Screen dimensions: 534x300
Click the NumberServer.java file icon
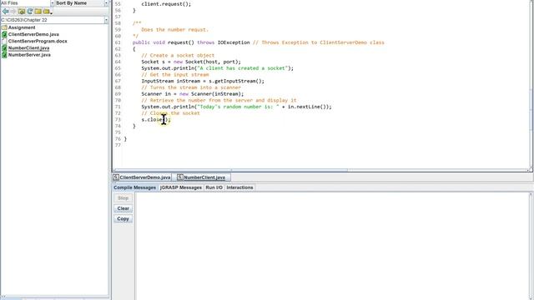tap(4, 55)
